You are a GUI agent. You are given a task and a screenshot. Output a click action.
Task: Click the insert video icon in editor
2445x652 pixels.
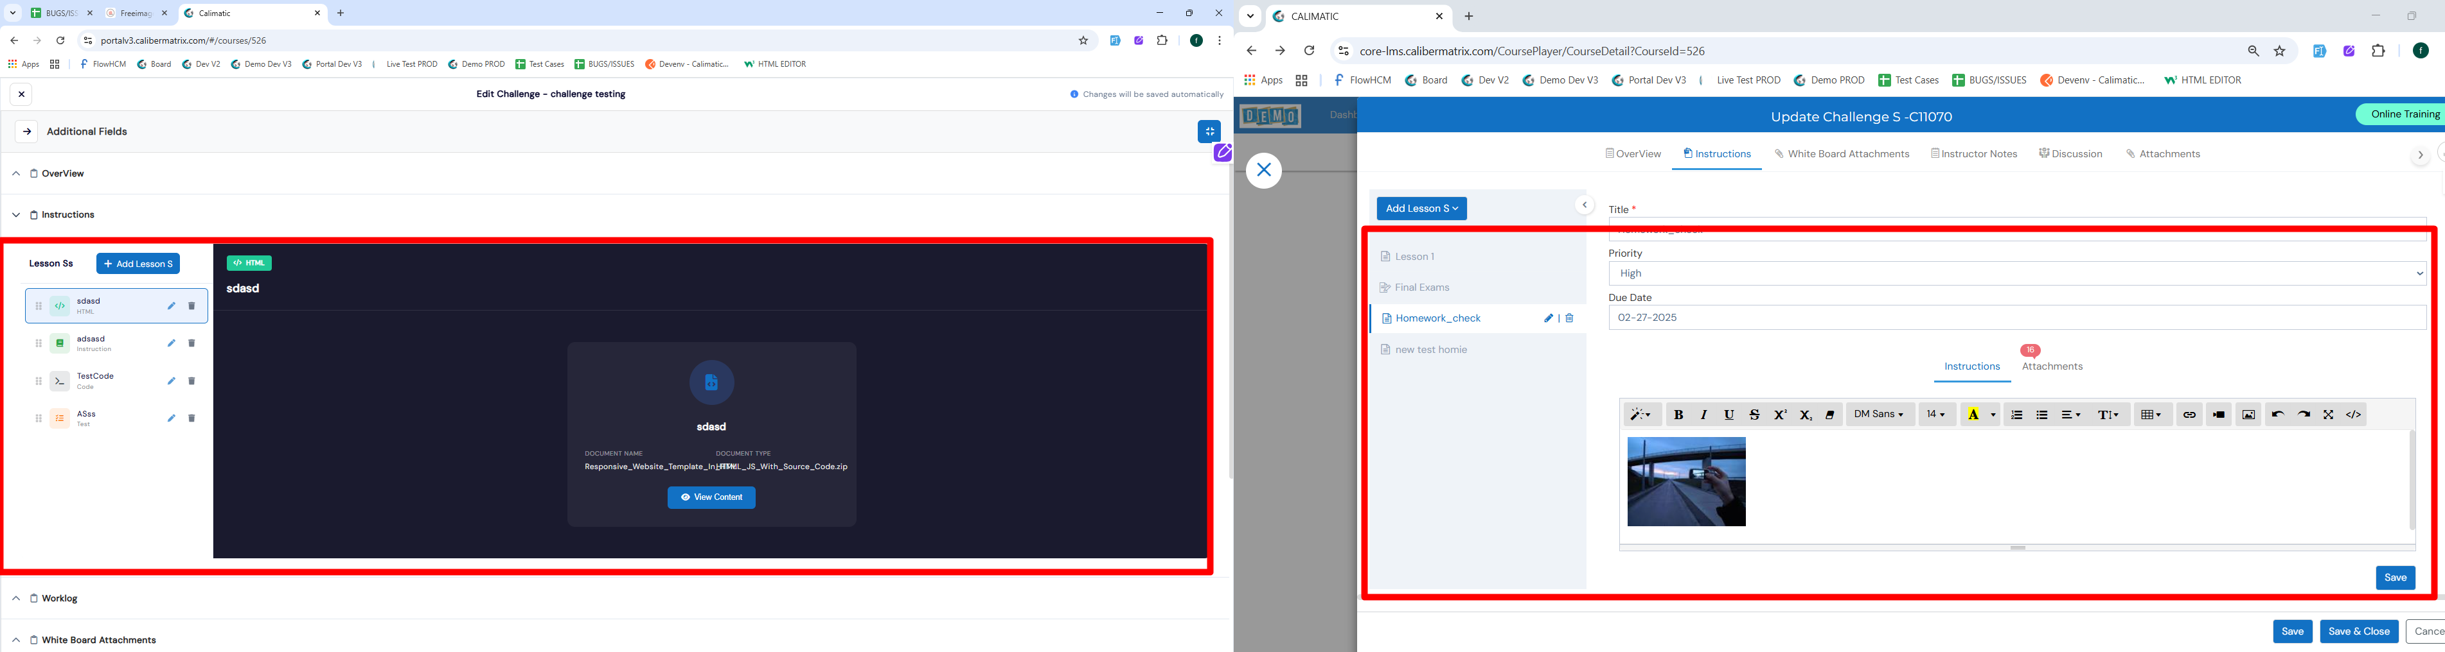coord(2219,415)
